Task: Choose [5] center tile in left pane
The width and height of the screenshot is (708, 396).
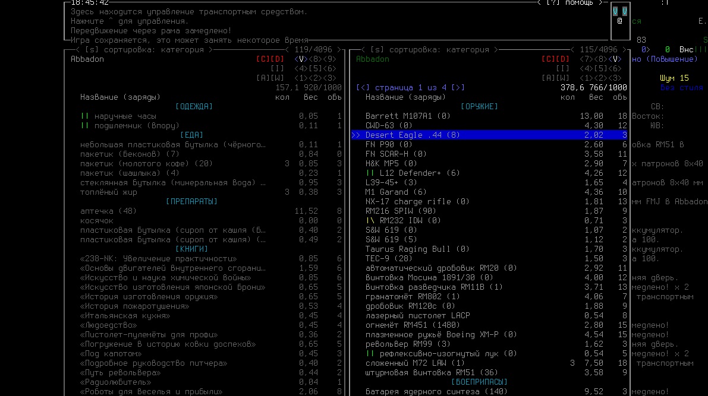Action: (315, 68)
